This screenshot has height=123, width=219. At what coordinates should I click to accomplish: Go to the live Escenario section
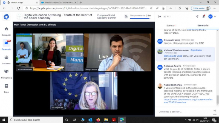coord(6,45)
